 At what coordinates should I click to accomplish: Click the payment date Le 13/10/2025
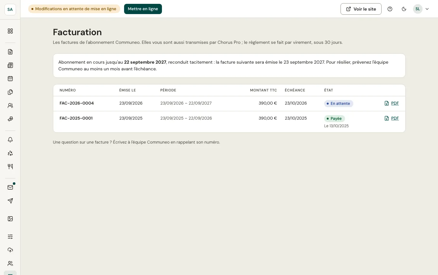tap(336, 126)
